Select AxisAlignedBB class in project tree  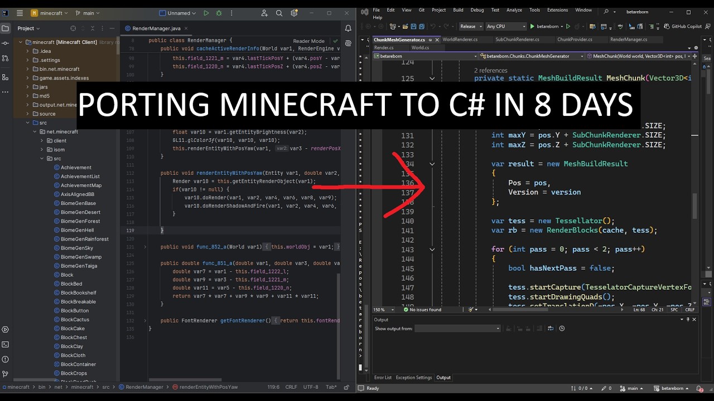pos(78,194)
